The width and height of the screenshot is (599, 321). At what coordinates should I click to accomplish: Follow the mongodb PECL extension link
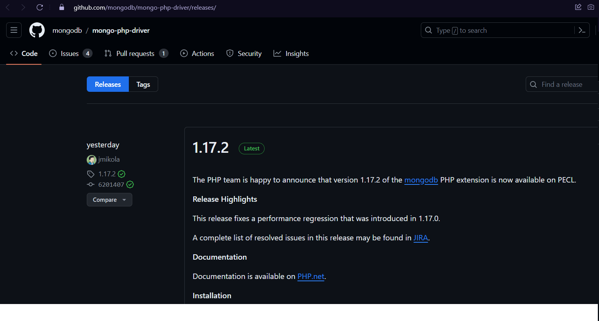click(421, 180)
